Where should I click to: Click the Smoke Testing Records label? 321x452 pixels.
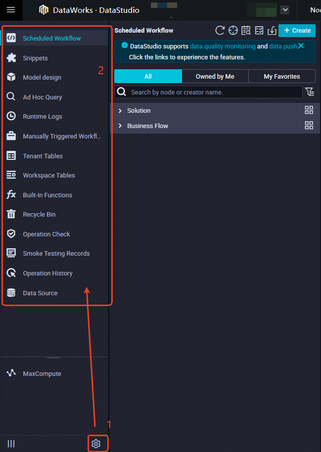[56, 253]
